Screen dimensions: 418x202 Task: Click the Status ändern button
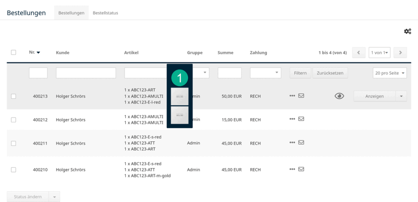(28, 197)
